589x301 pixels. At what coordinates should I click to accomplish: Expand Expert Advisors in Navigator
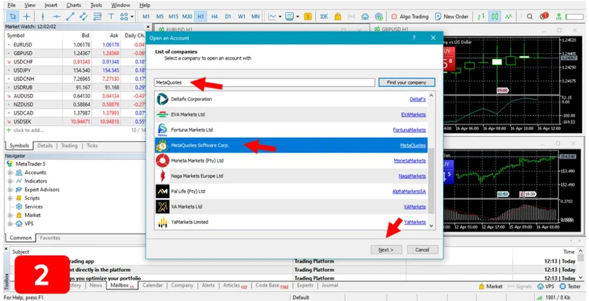pos(10,190)
